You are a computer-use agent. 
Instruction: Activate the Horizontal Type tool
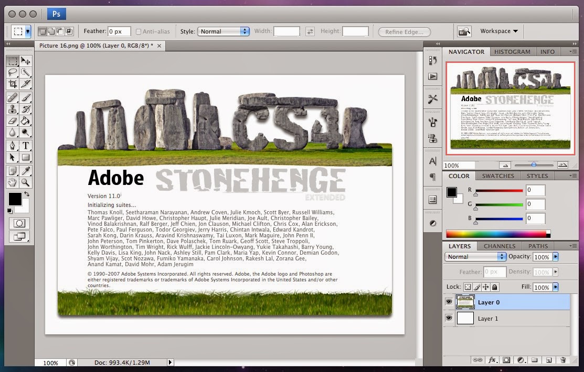point(26,146)
